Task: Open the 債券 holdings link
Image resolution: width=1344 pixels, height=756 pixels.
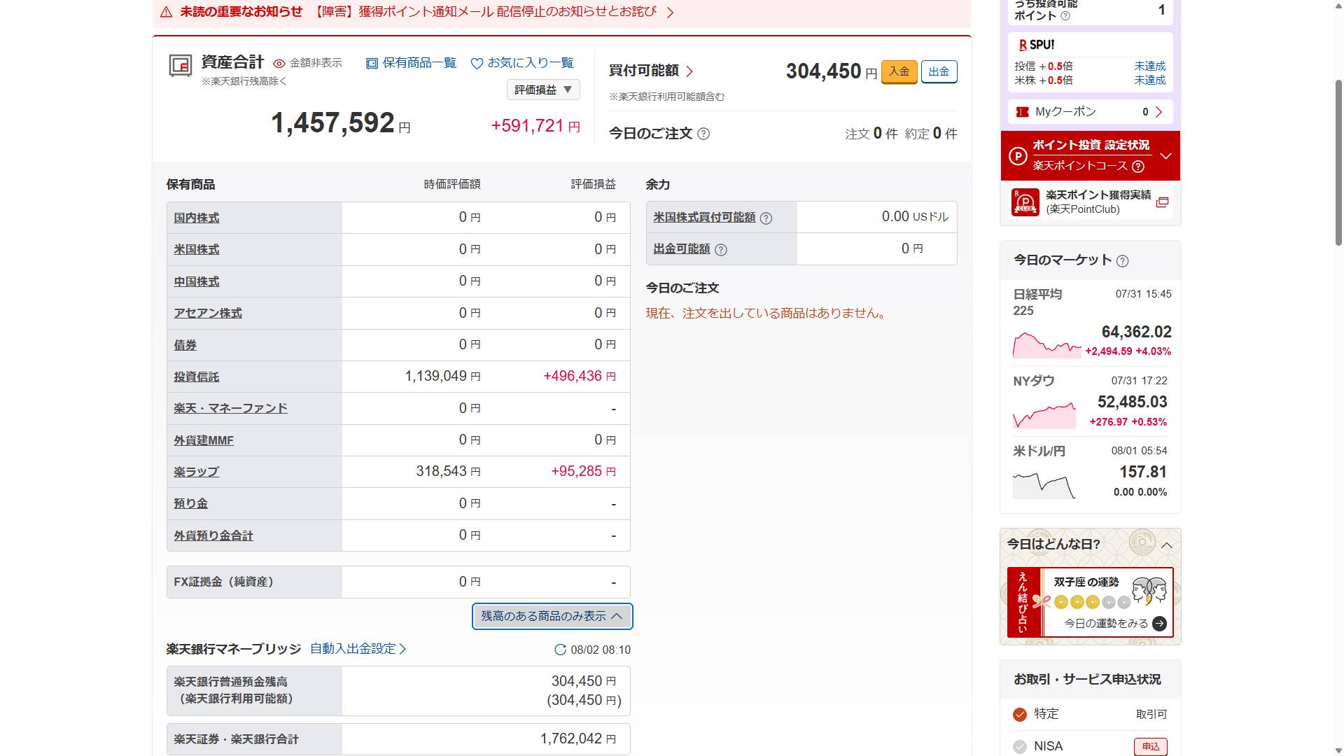Action: pyautogui.click(x=185, y=346)
